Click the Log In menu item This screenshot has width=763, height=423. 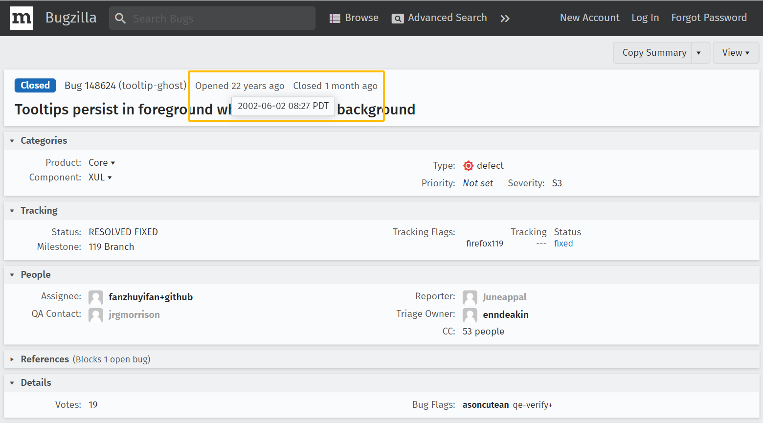[x=645, y=18]
